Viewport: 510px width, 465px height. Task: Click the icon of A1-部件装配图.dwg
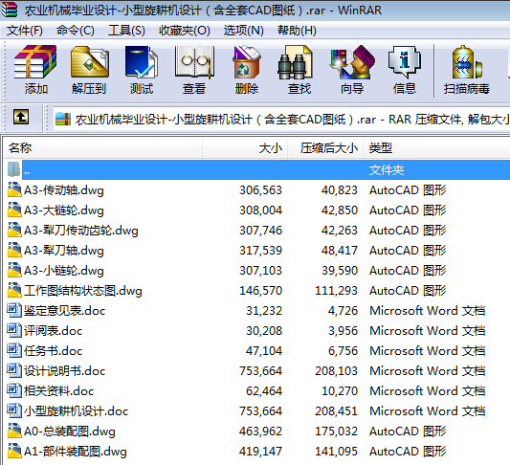pos(14,451)
